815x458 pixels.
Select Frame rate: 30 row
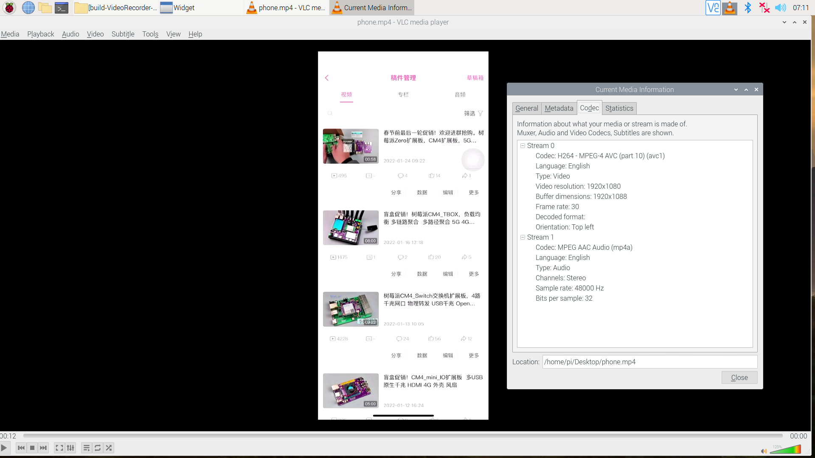click(557, 207)
